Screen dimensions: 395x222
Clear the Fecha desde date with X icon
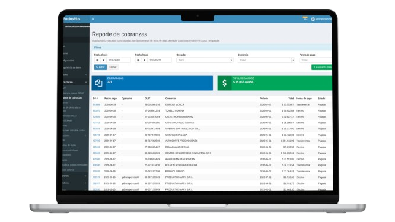[x=103, y=60]
